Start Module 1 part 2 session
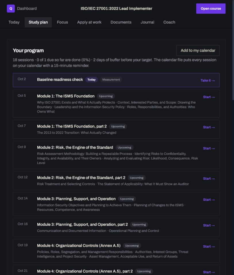234x275 pixels. 209,127
